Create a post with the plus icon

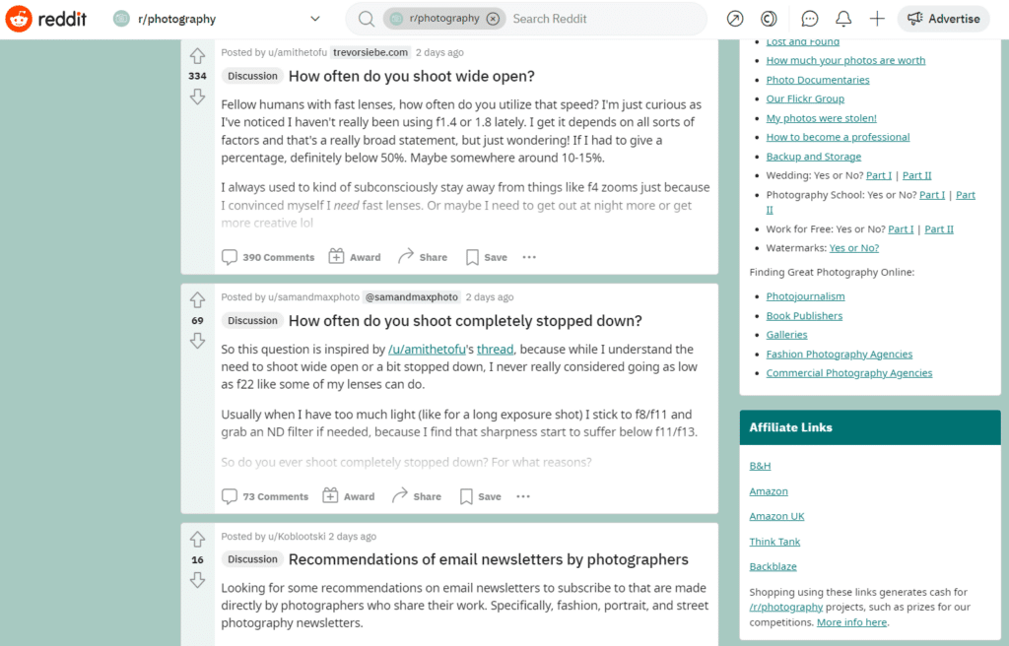[x=877, y=19]
